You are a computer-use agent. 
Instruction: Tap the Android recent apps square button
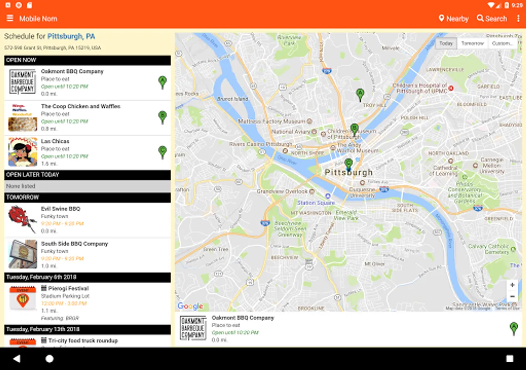click(x=510, y=358)
